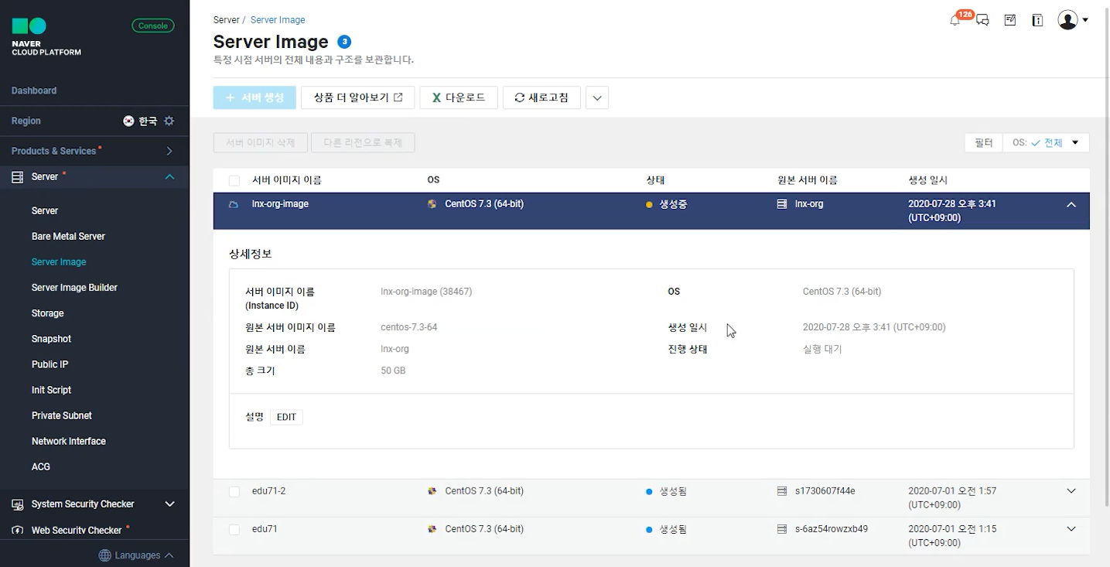
Task: Open Init Script menu item
Action: pyautogui.click(x=51, y=390)
